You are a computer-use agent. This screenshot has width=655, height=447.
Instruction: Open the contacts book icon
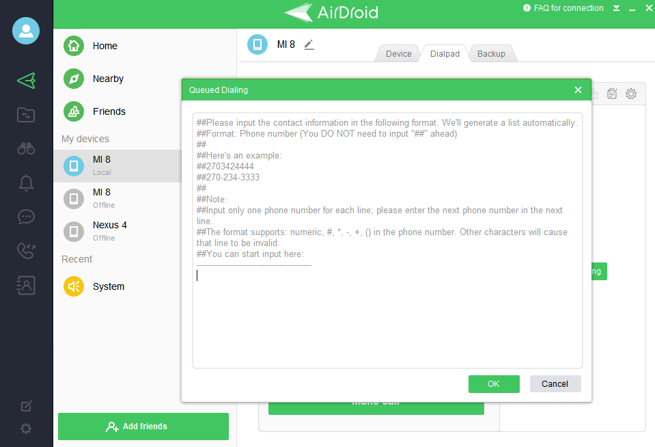[x=26, y=285]
